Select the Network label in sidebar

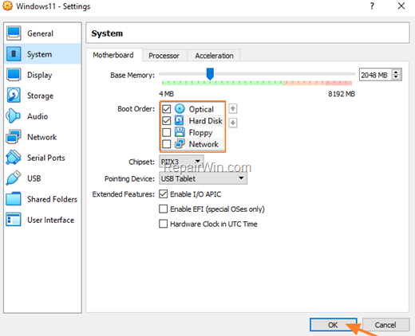tap(42, 137)
